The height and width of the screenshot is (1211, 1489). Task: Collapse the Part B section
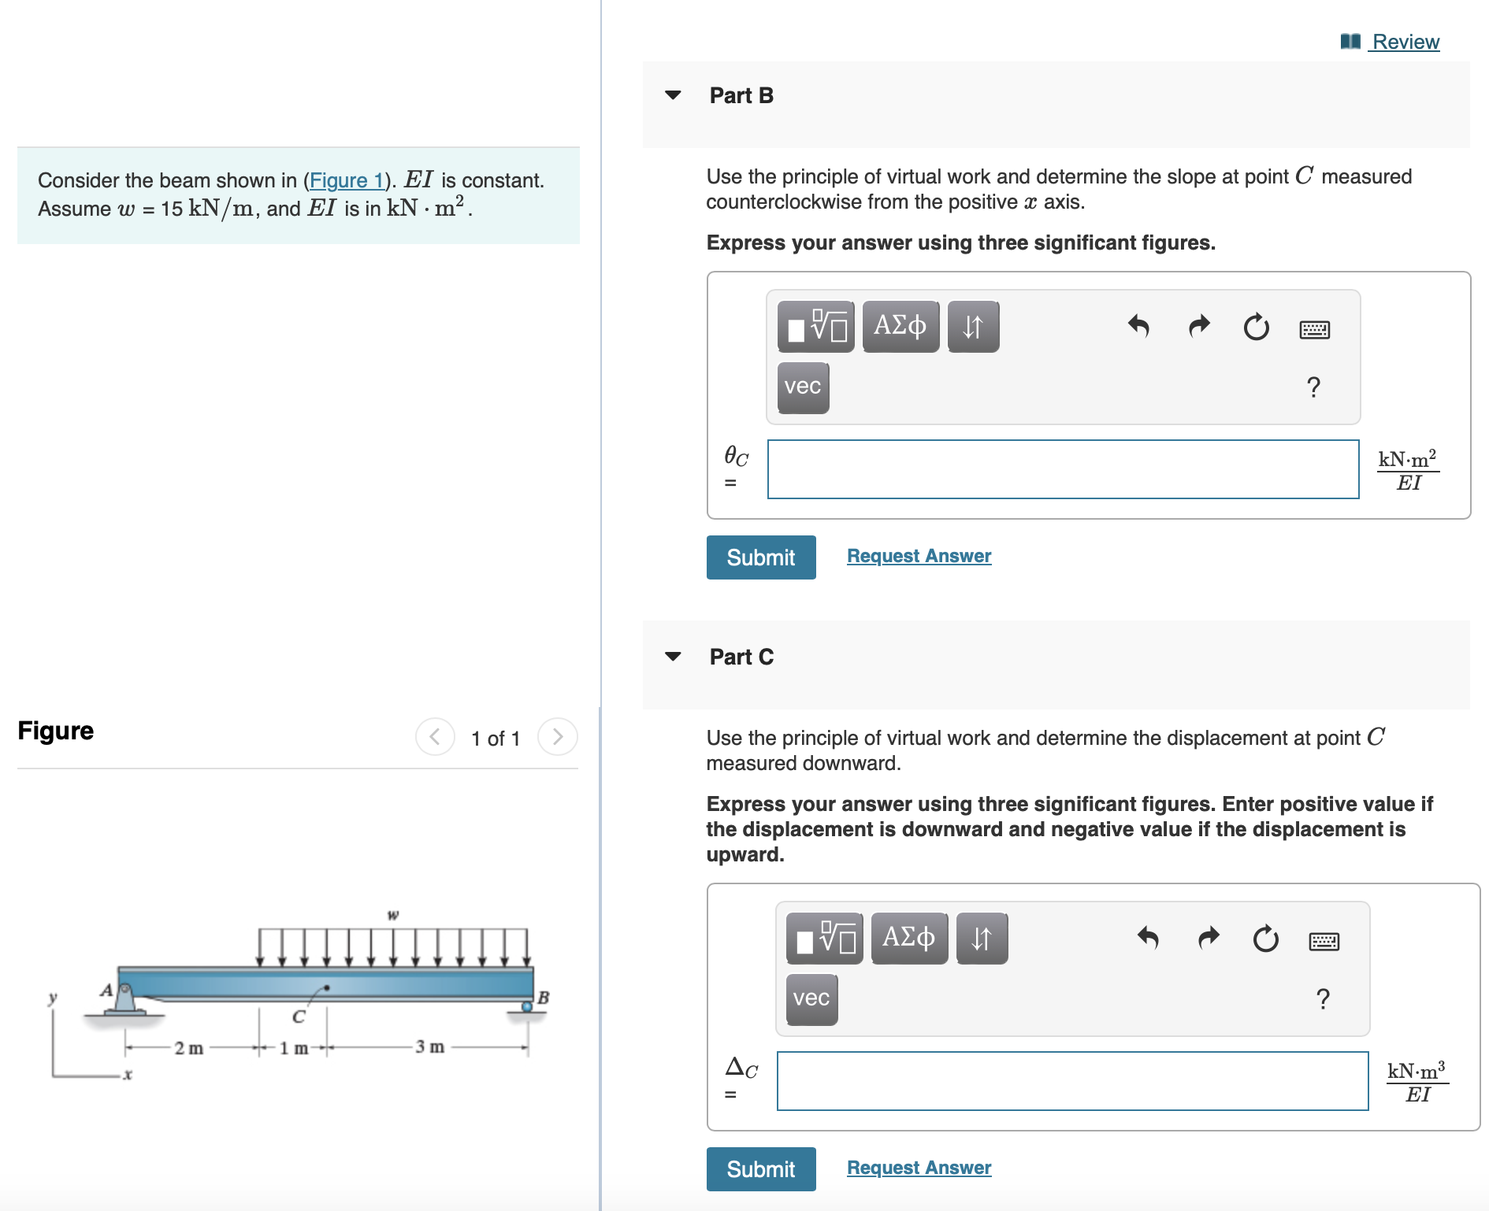[674, 94]
